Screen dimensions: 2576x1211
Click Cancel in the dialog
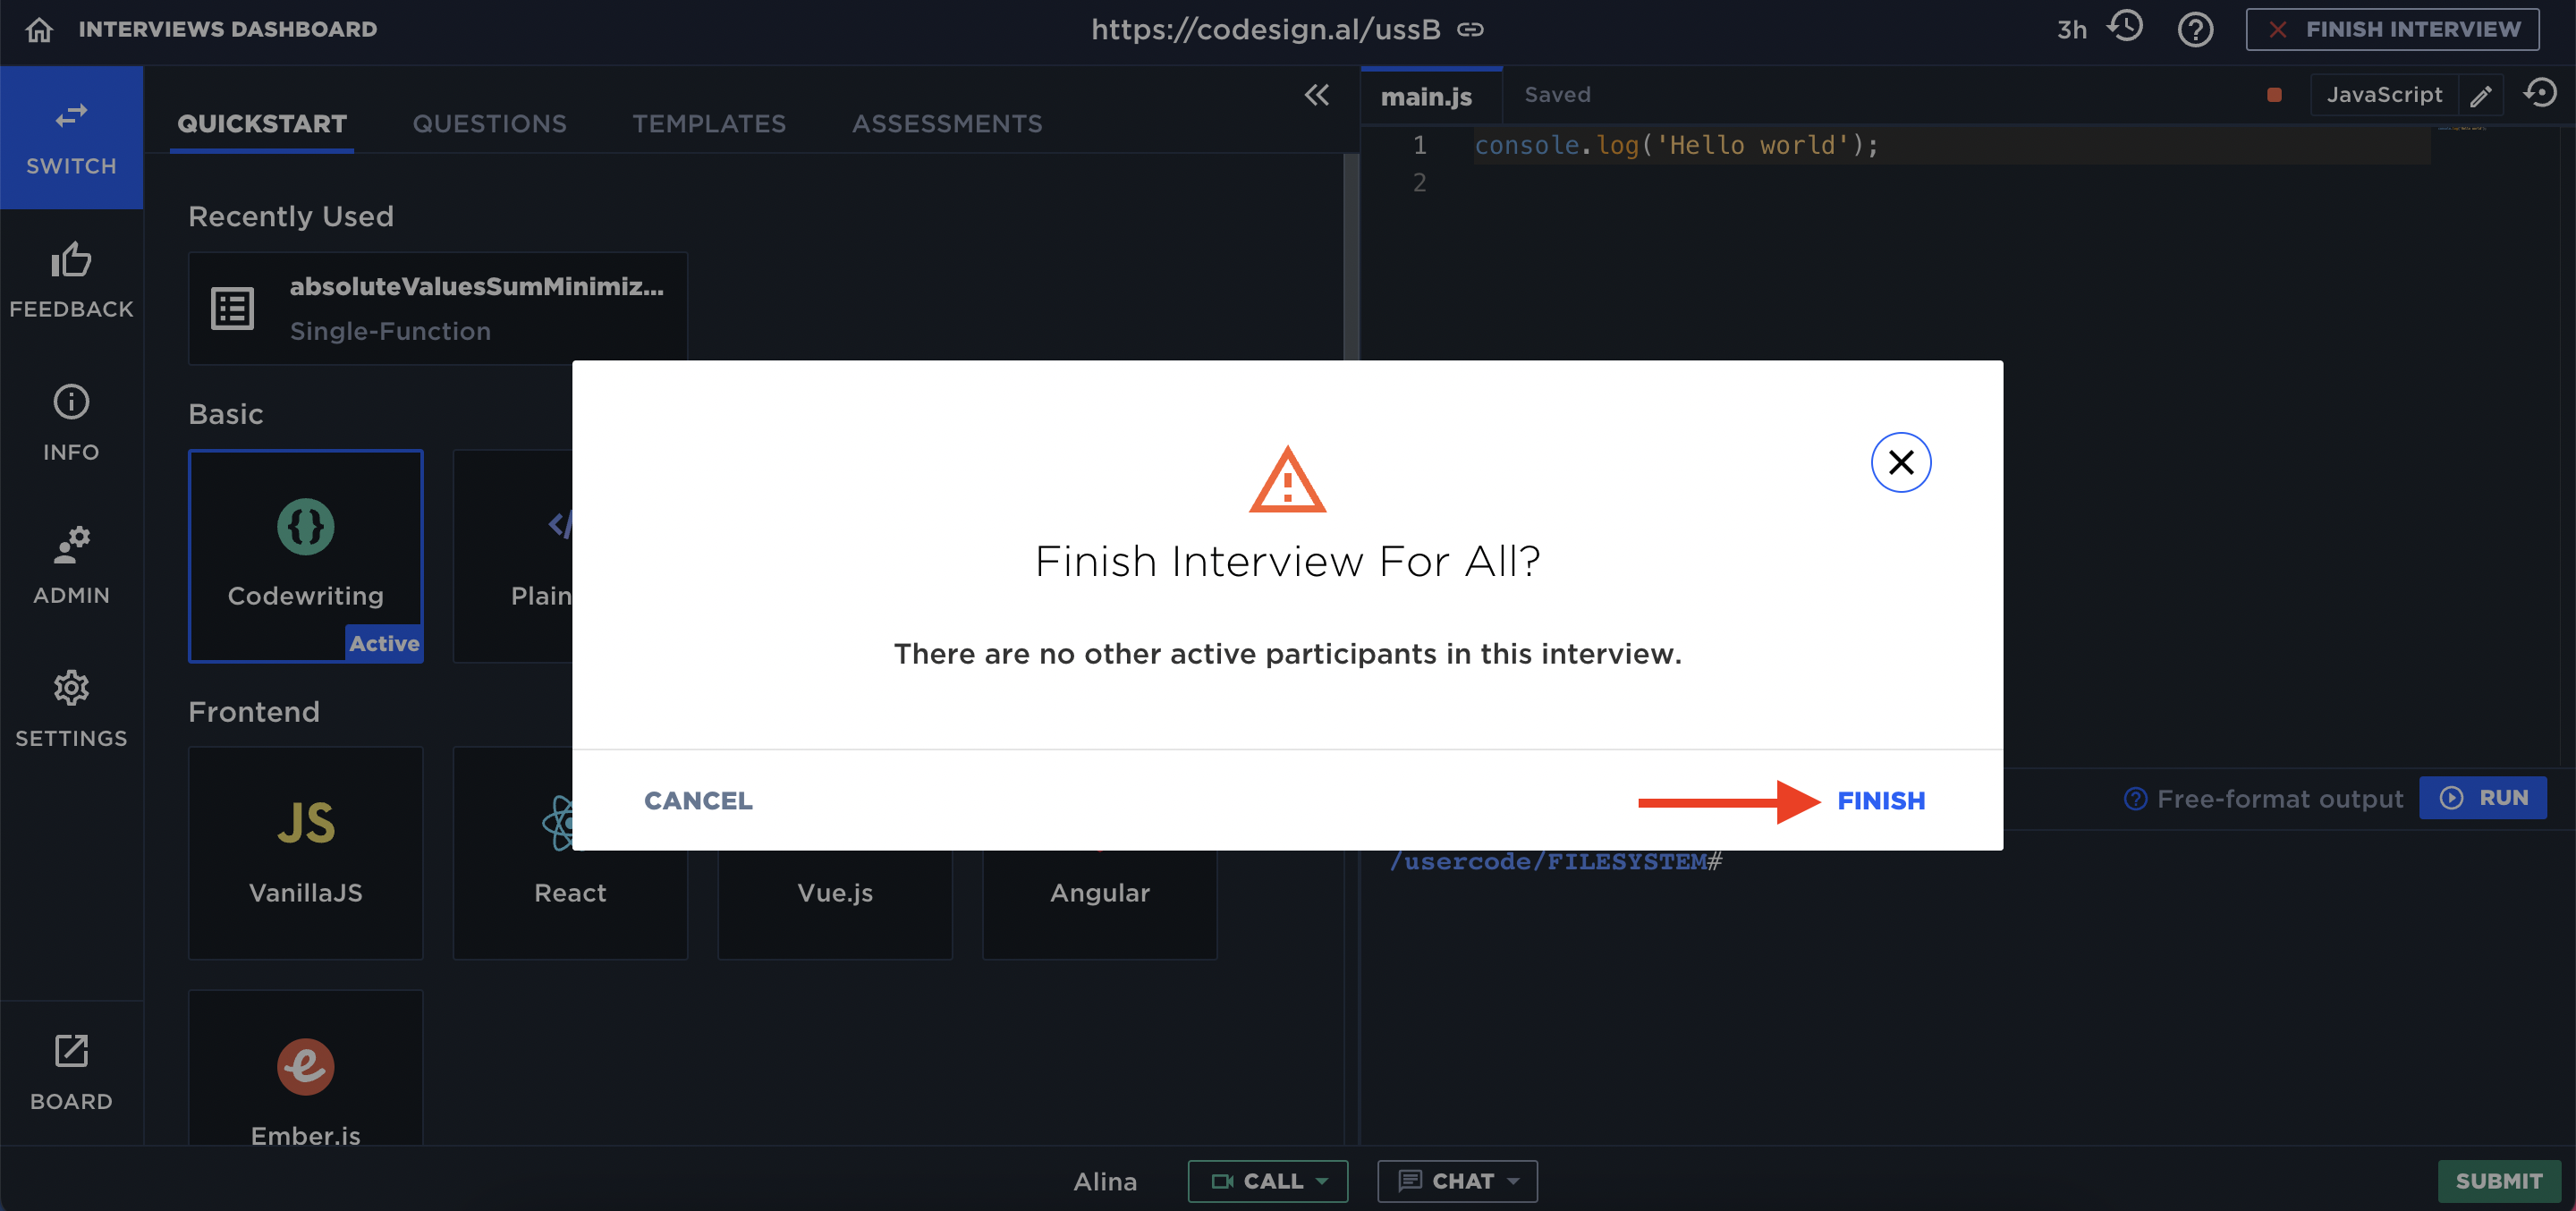698,801
